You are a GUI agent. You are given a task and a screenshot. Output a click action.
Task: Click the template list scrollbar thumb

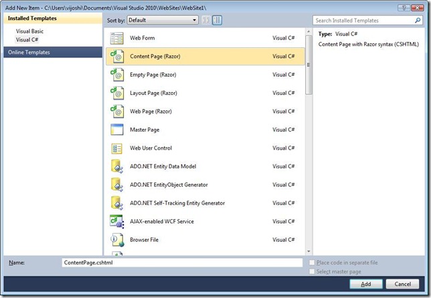coord(309,65)
